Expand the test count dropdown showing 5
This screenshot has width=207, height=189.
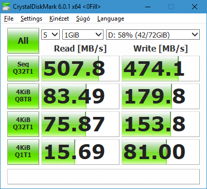50,35
